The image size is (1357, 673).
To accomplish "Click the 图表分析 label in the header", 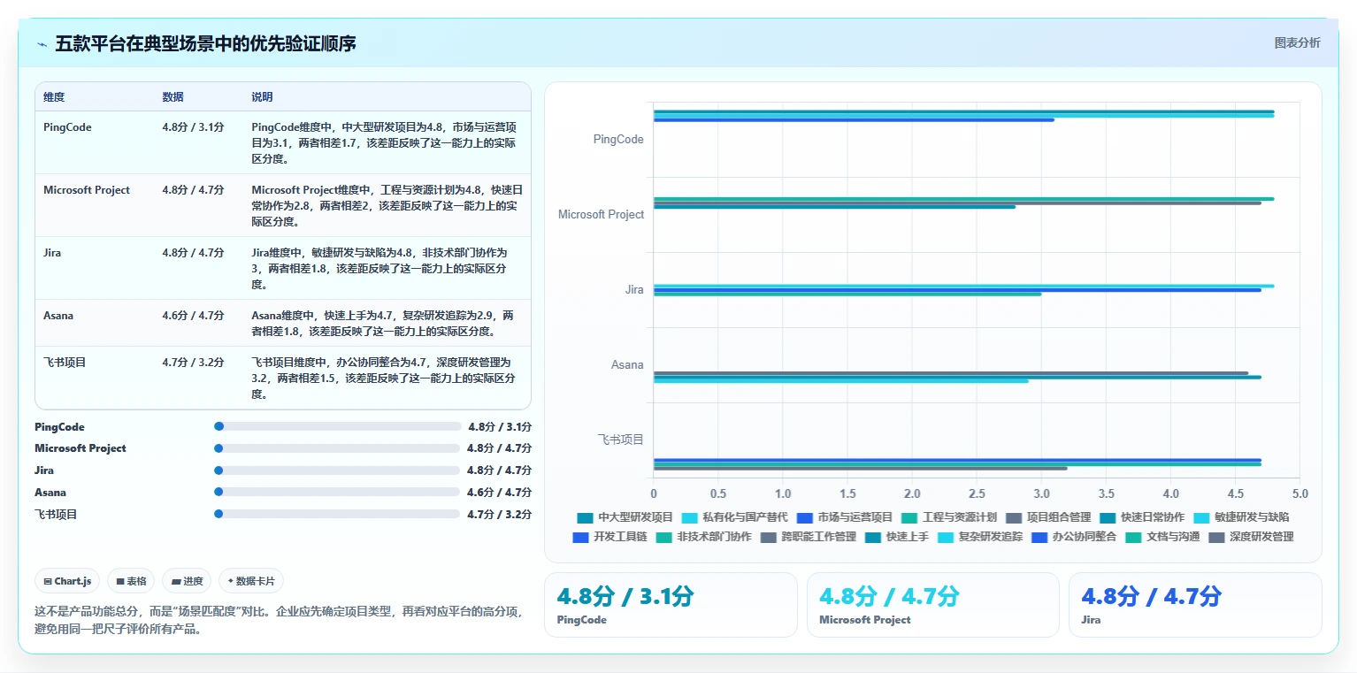I will point(1297,43).
